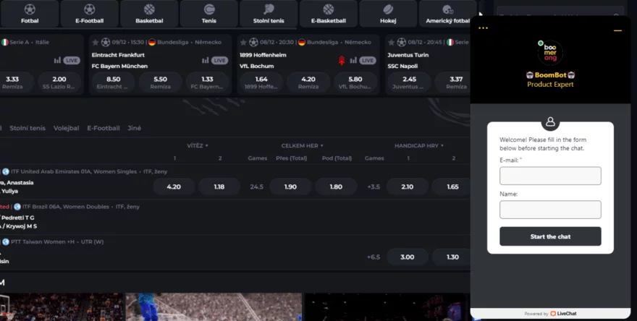
Task: Open the Fotbal sport category
Action: pos(30,14)
